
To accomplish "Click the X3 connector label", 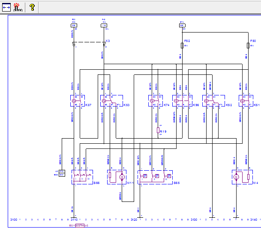I will [x=108, y=41].
